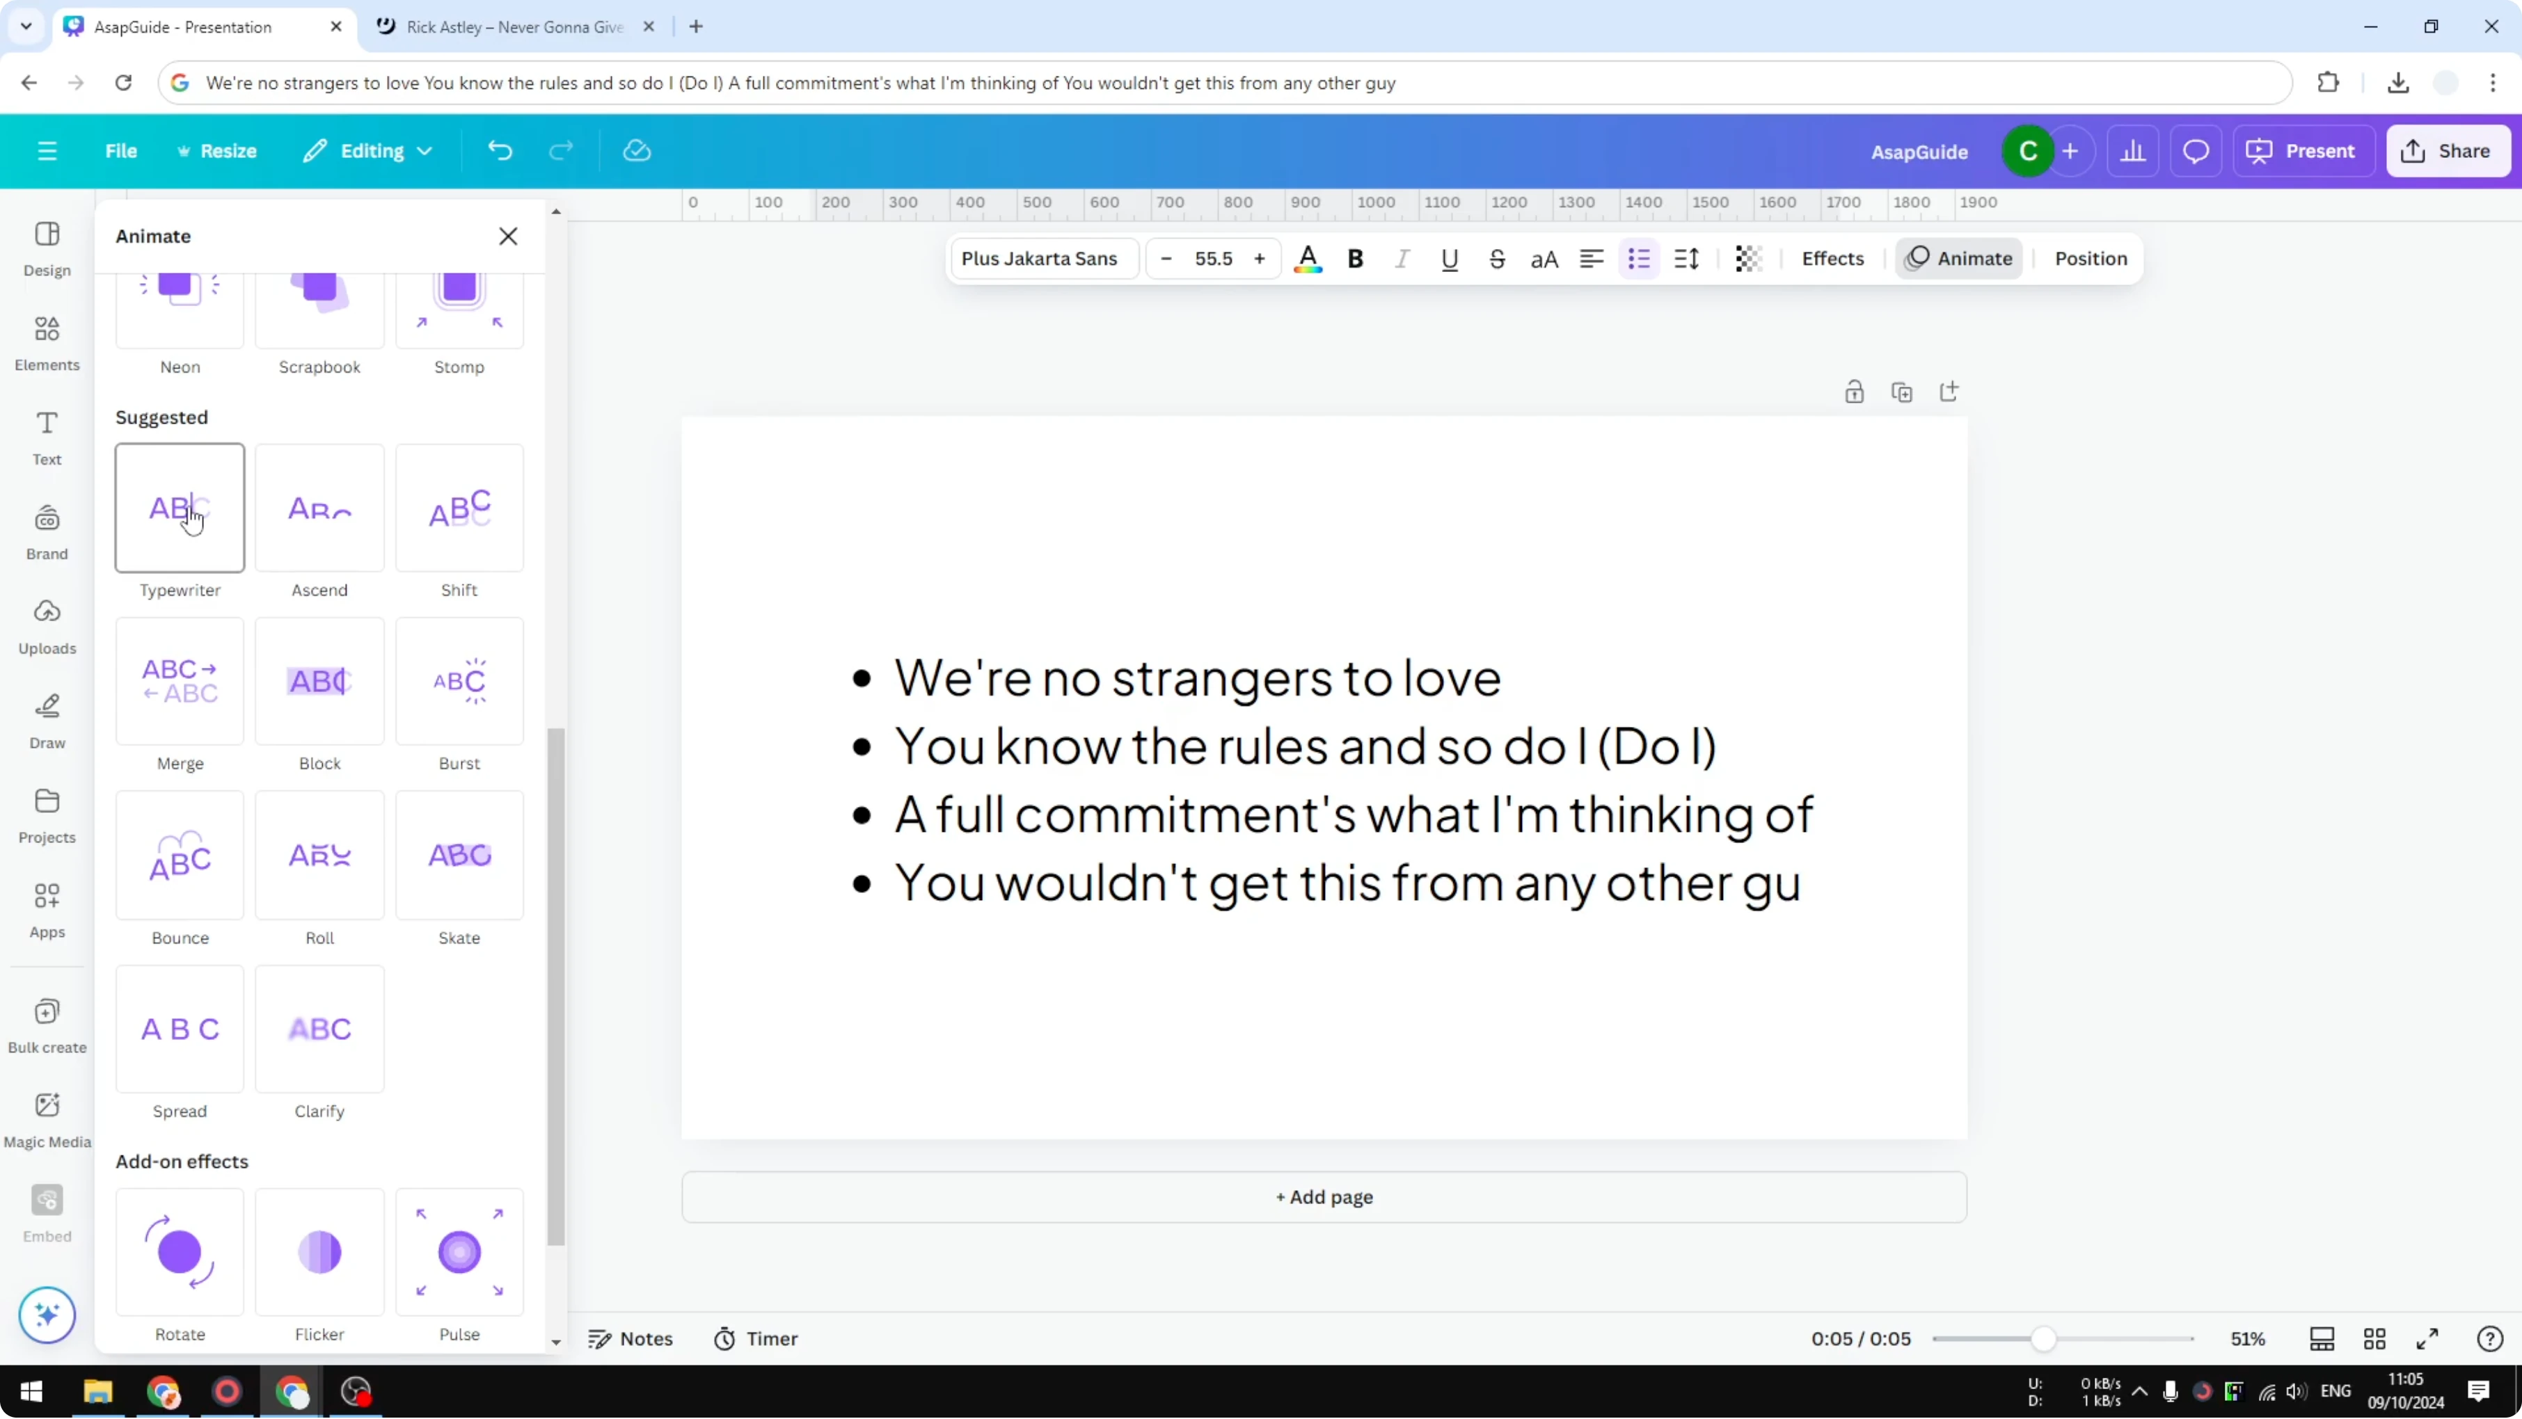Open the Timer
Image resolution: width=2522 pixels, height=1419 pixels.
tap(756, 1339)
